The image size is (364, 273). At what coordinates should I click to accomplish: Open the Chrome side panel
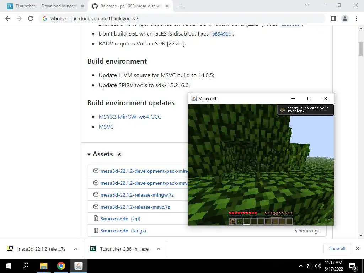point(333,18)
